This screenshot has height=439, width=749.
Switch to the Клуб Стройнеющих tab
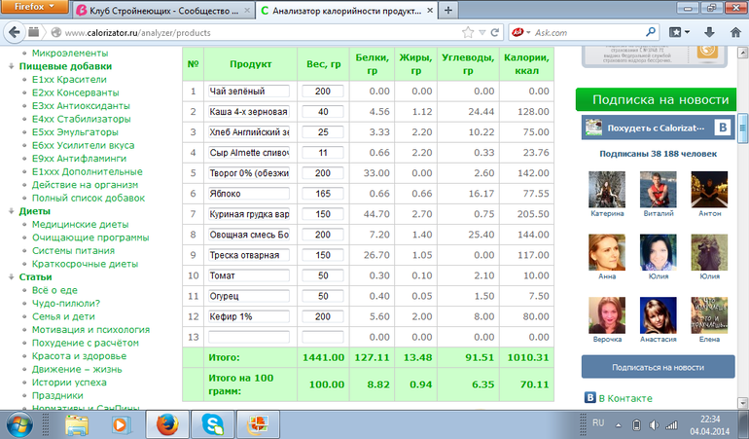click(x=160, y=10)
